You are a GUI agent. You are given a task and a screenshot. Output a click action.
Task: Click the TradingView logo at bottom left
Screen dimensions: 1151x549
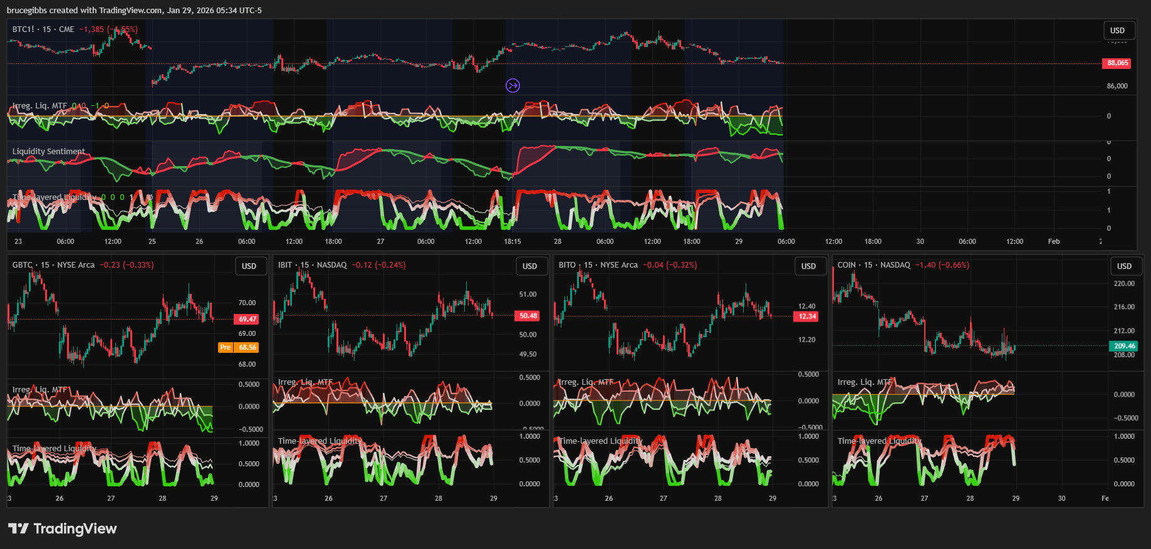point(62,529)
